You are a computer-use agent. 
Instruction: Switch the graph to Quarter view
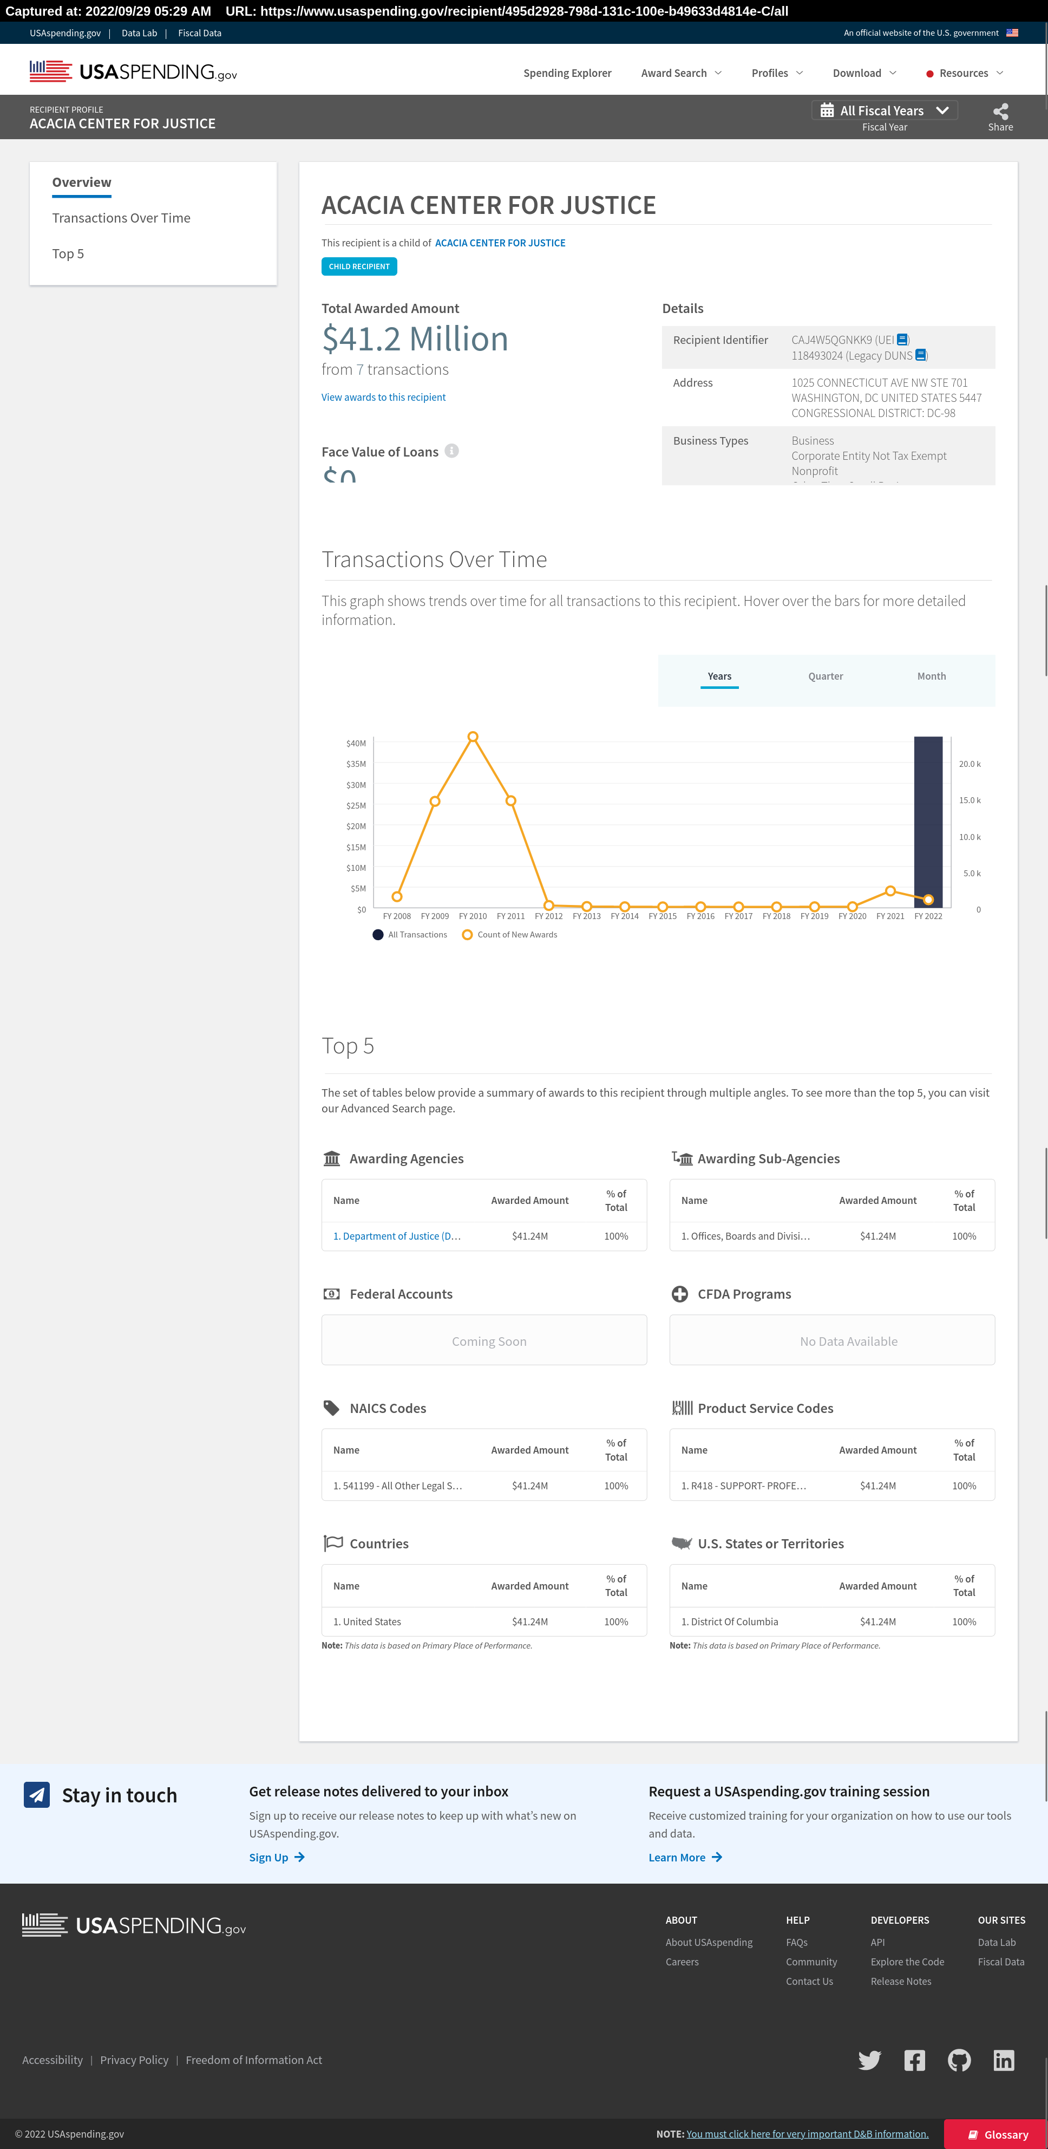point(826,676)
